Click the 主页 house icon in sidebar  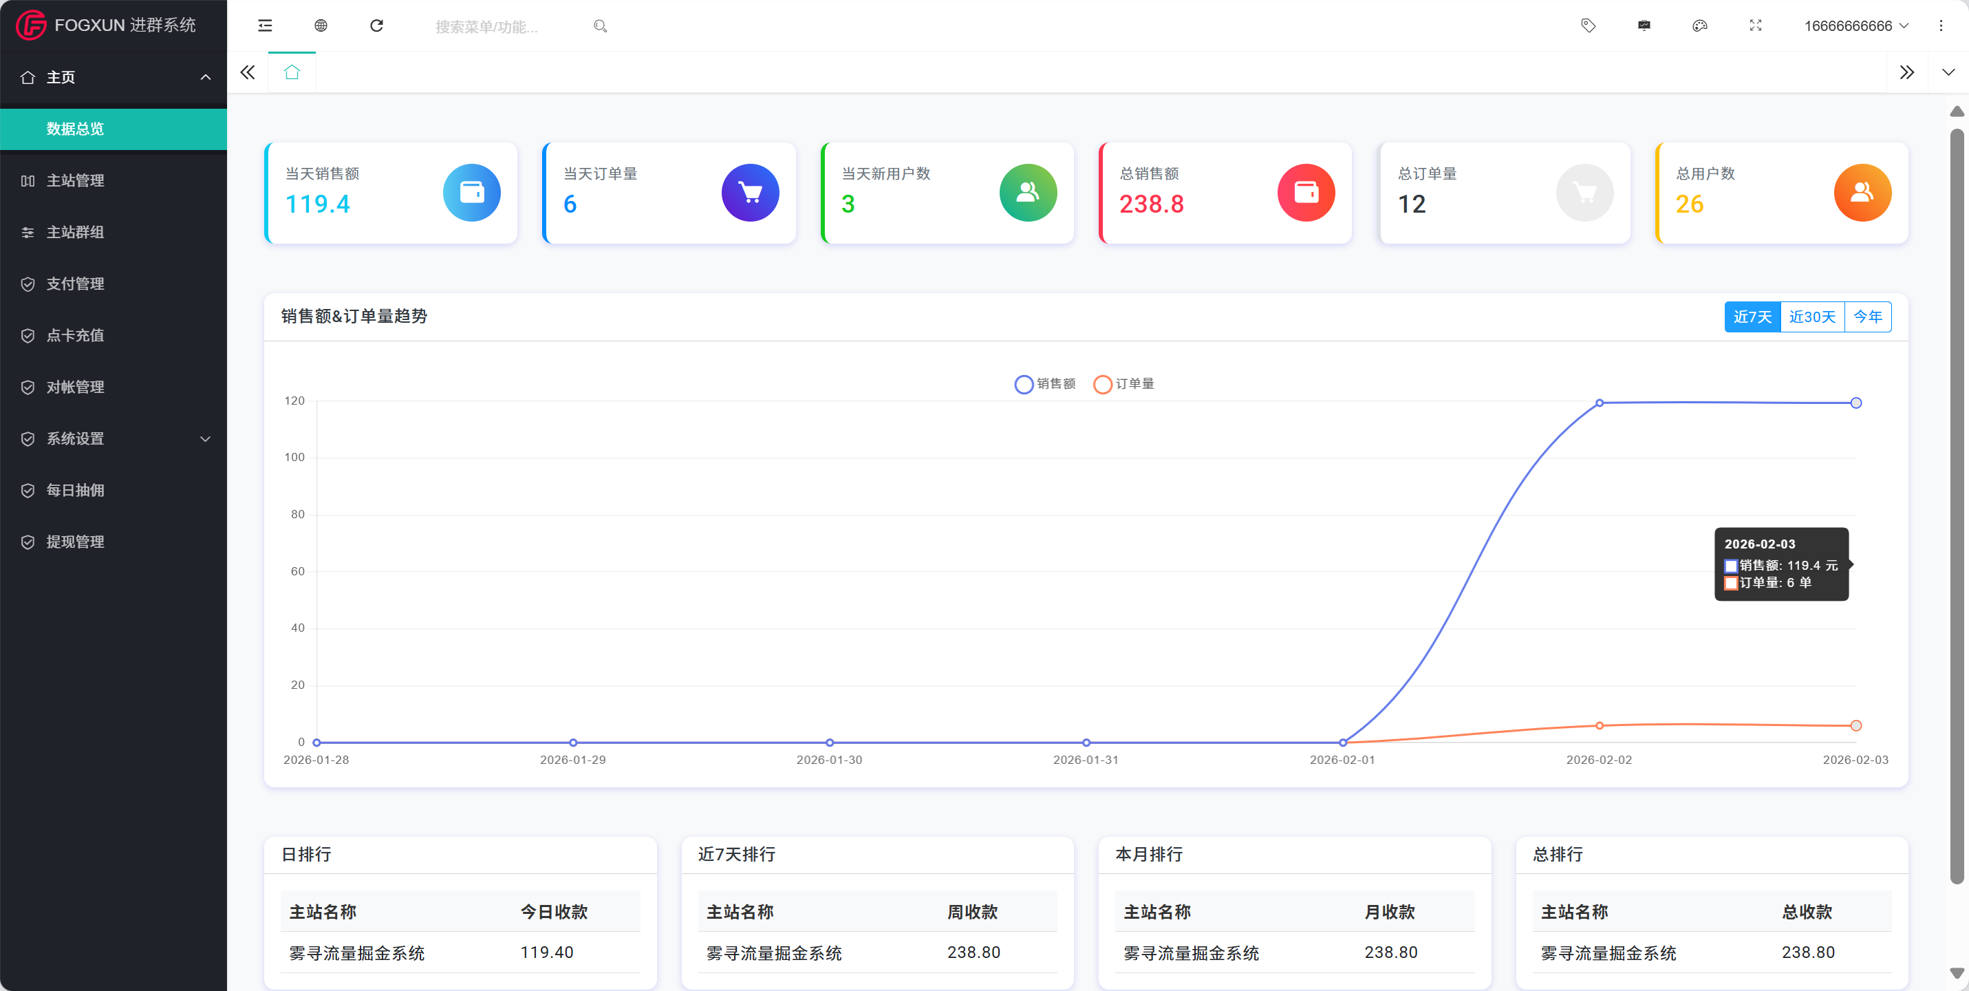tap(28, 77)
